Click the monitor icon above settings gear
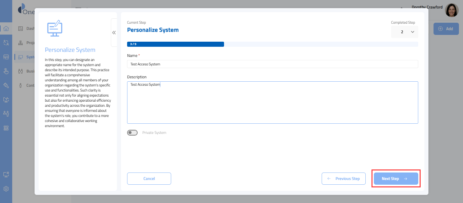The width and height of the screenshot is (463, 203). coord(6,175)
